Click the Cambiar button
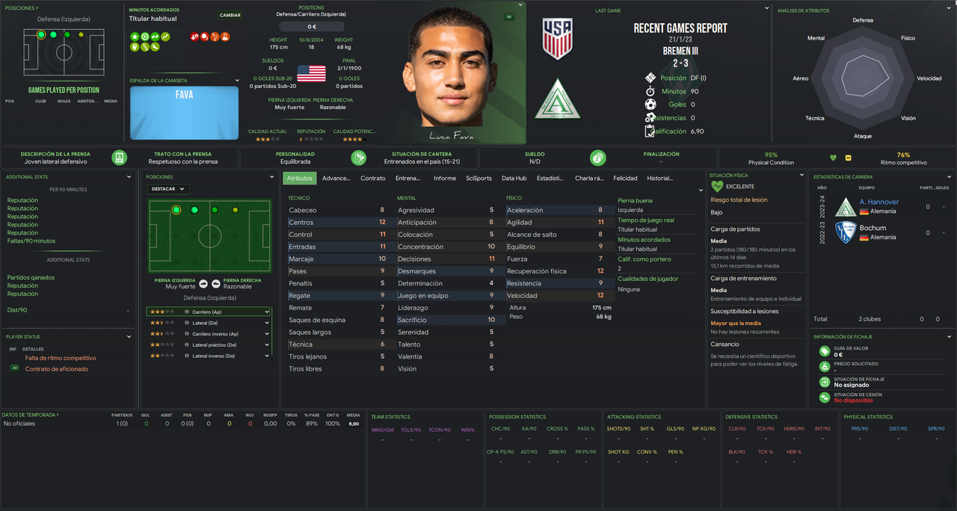 point(230,15)
